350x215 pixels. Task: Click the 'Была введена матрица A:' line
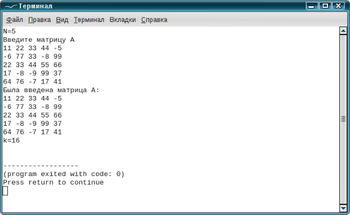51,90
